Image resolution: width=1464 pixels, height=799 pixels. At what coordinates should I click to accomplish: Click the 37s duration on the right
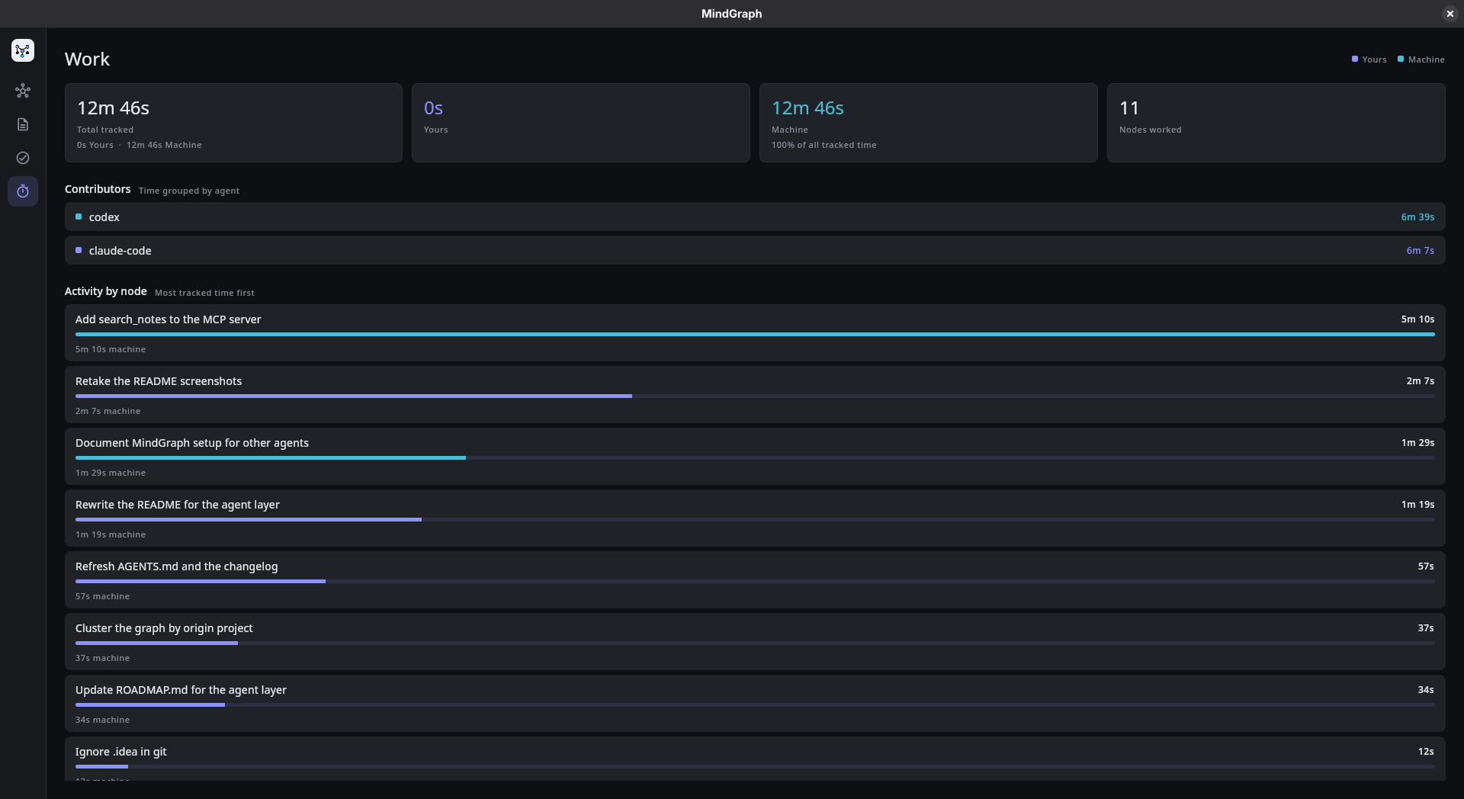click(x=1426, y=628)
